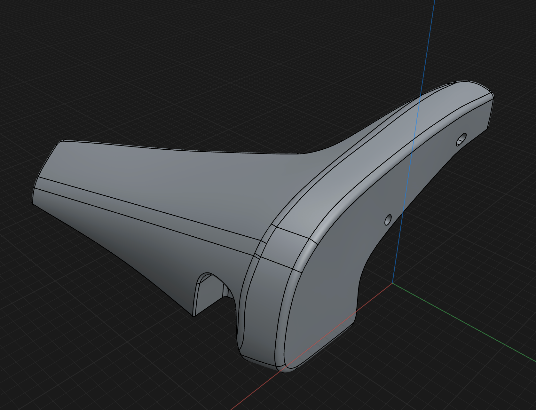The image size is (536, 410).
Task: Click empty grid space in the top-left corner
Action: pos(26,26)
